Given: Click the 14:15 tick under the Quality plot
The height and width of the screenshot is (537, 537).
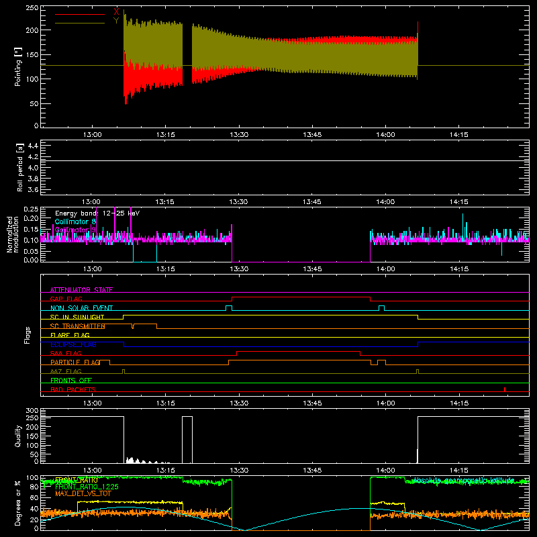Looking at the screenshot, I should (459, 471).
